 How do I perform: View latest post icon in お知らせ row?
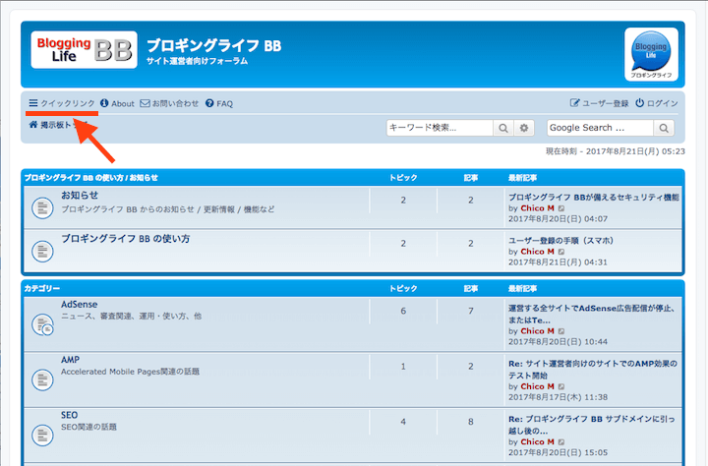(561, 208)
